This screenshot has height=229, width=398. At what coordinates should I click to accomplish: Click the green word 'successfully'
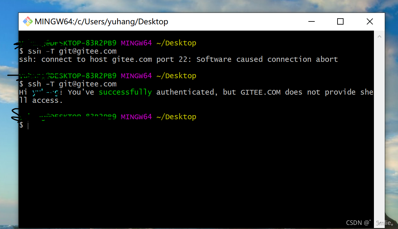coord(125,92)
